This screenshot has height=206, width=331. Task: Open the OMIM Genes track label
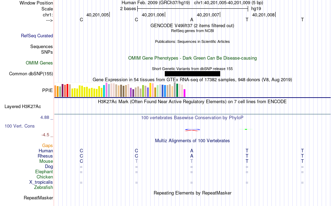pos(39,63)
